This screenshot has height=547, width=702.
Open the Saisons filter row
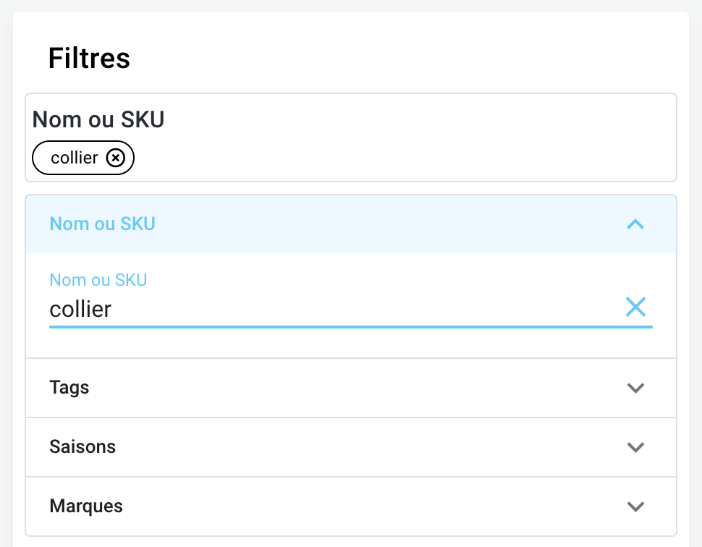point(83,447)
